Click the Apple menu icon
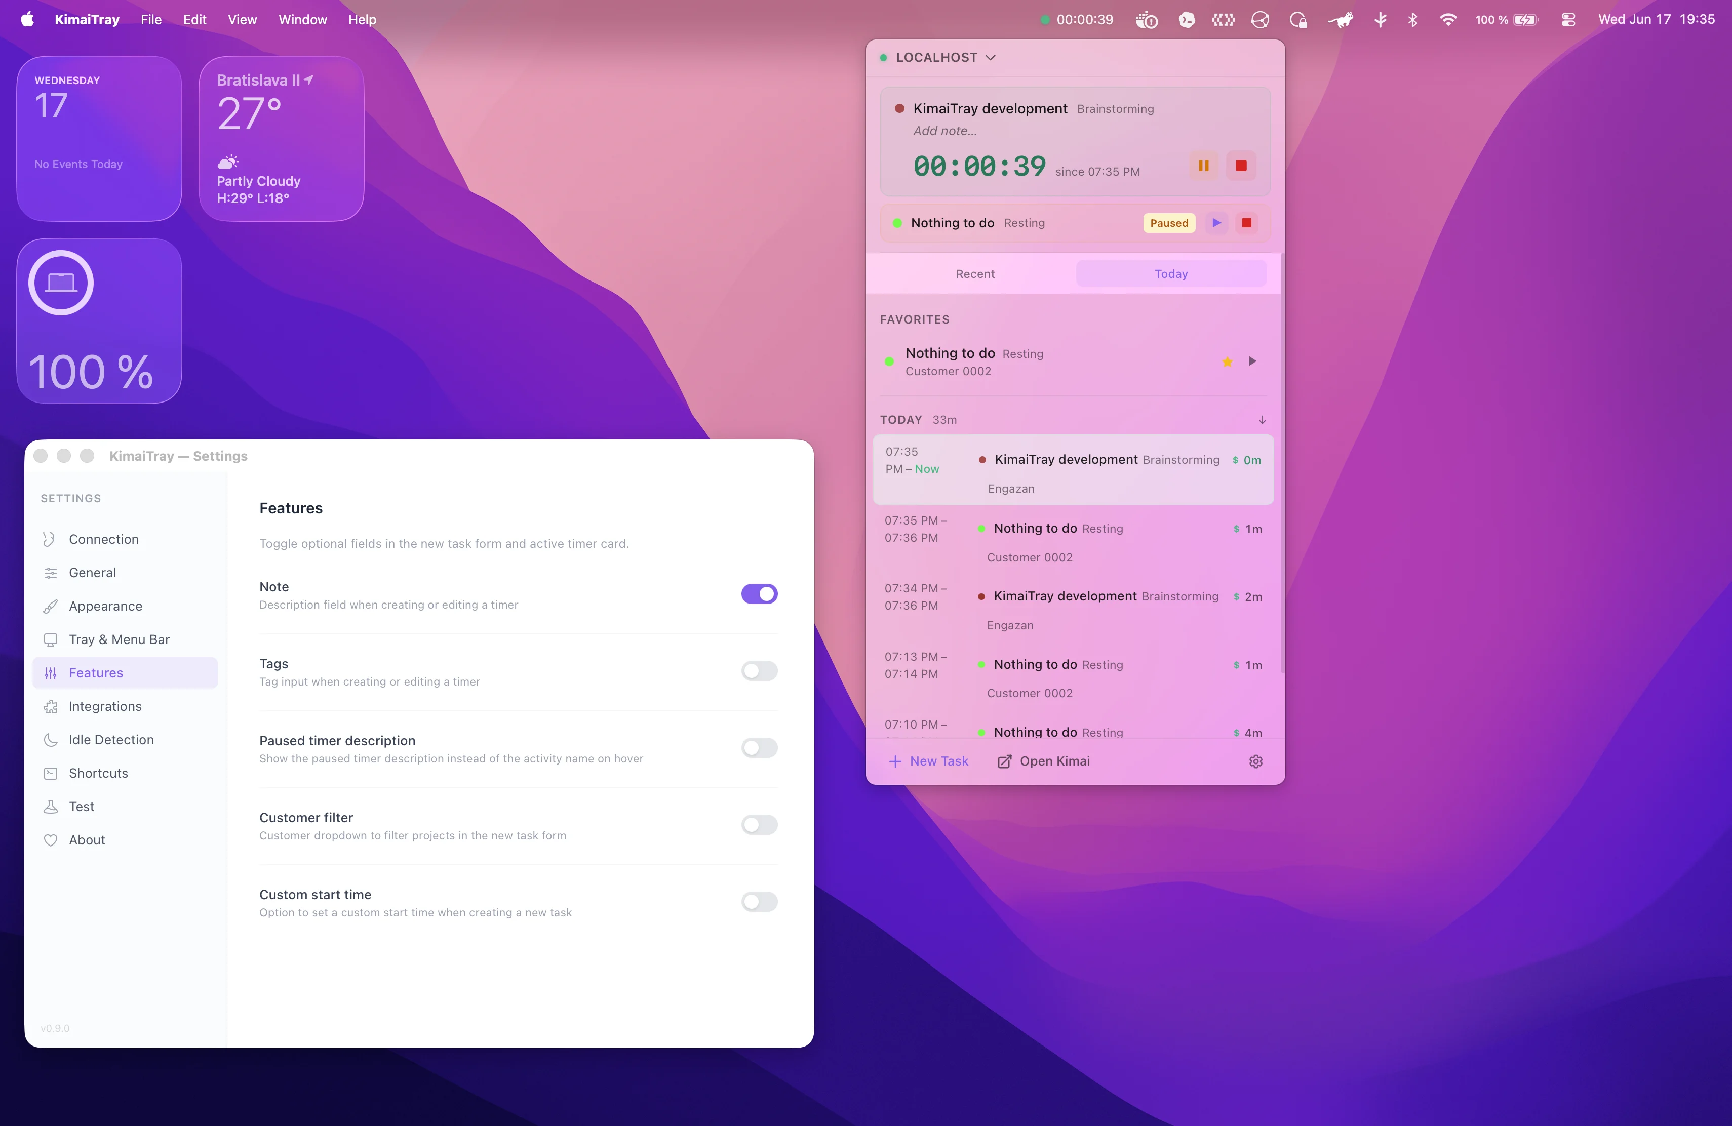Image resolution: width=1732 pixels, height=1126 pixels. pyautogui.click(x=28, y=20)
